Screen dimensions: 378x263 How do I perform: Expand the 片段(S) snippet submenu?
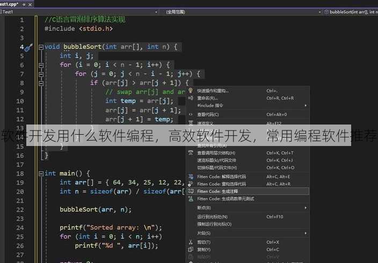tap(306, 233)
